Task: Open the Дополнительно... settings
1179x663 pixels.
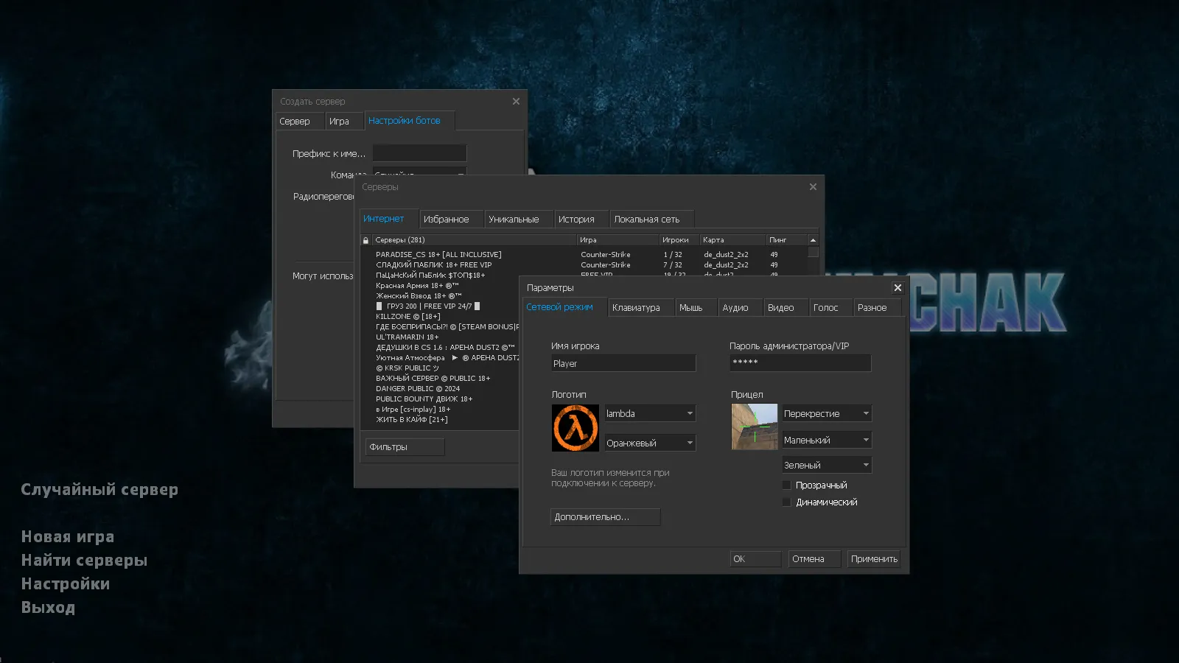Action: [x=604, y=516]
